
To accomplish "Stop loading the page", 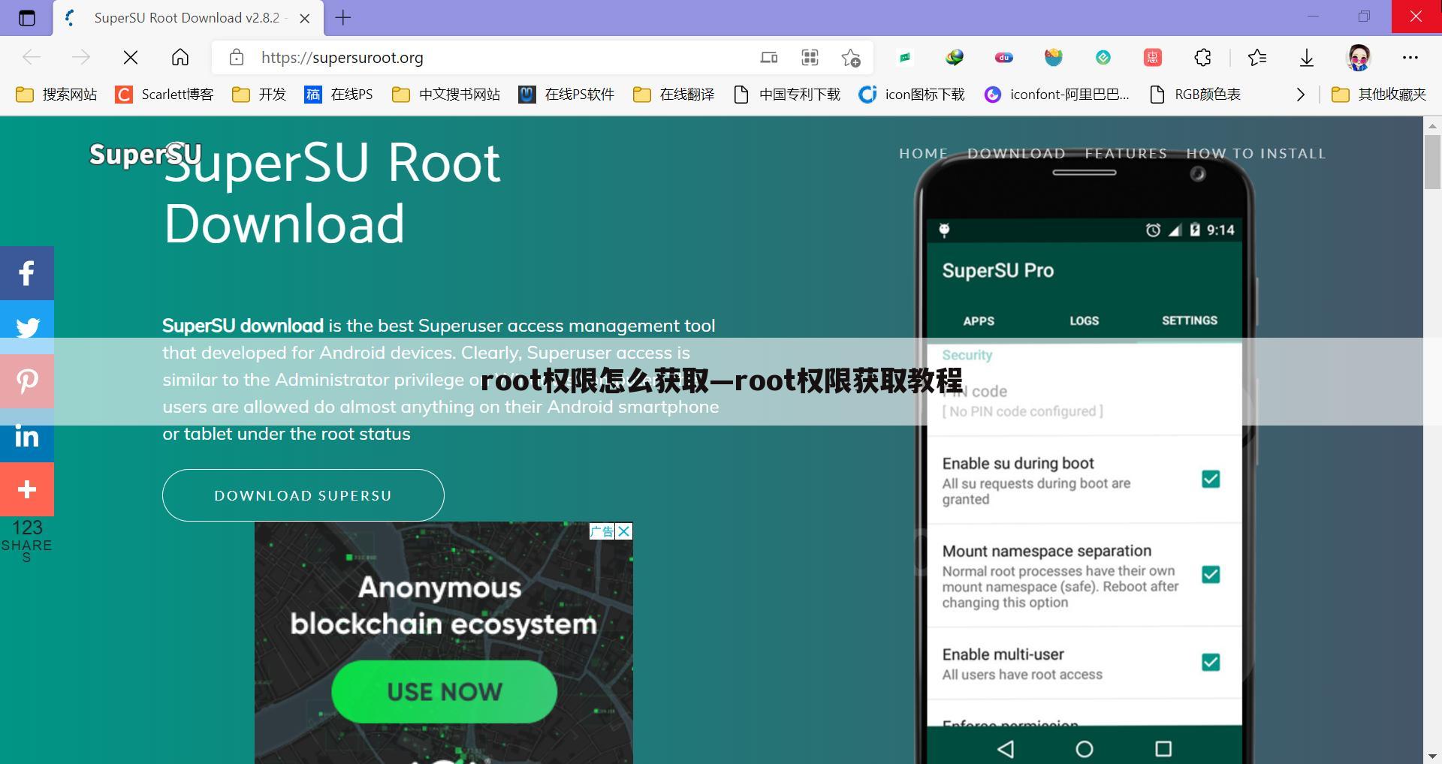I will 131,57.
